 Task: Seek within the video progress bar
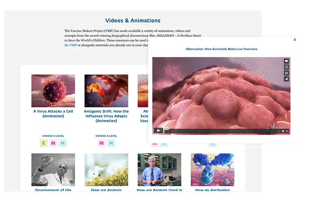click(x=220, y=131)
